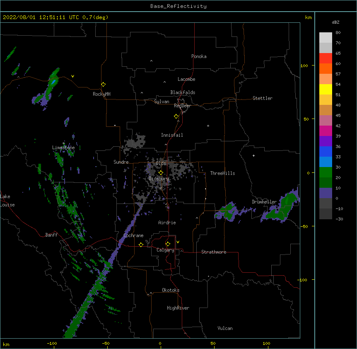Click the 100 tick on the vertical axis
Image resolution: width=357 pixels, height=349 pixels.
304,65
